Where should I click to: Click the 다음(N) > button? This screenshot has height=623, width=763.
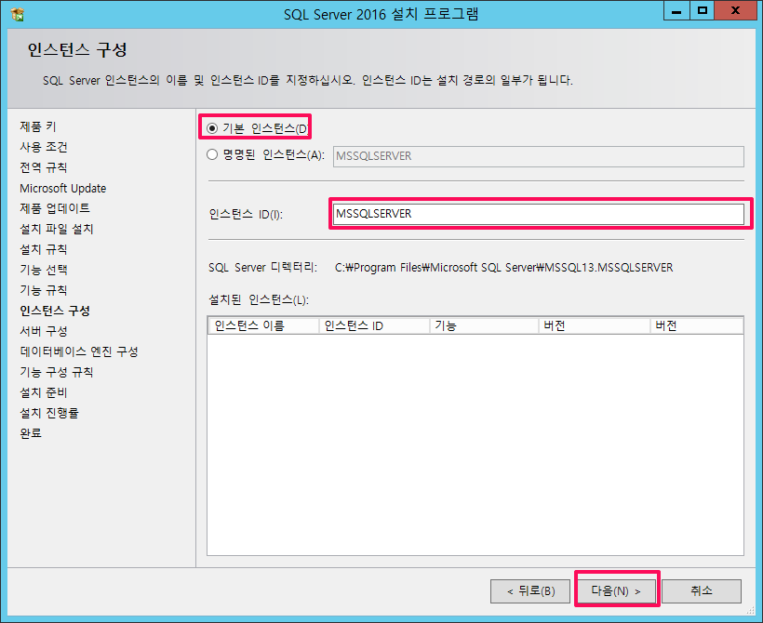(x=617, y=590)
